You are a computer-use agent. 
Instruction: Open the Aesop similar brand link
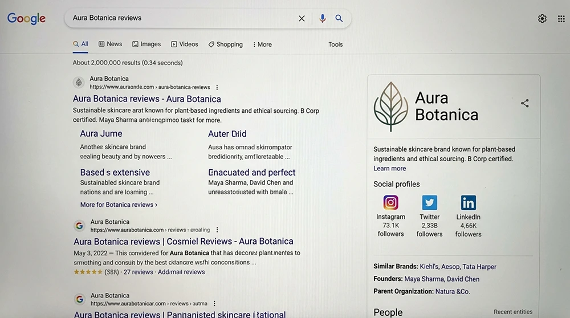450,266
